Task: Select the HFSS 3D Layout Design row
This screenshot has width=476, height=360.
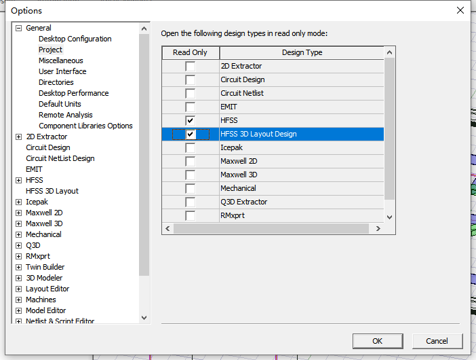Action: click(x=273, y=134)
